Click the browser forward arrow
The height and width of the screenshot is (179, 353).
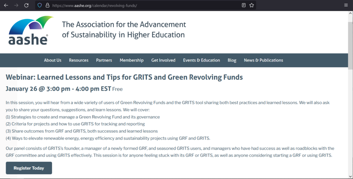pyautogui.click(x=16, y=5)
